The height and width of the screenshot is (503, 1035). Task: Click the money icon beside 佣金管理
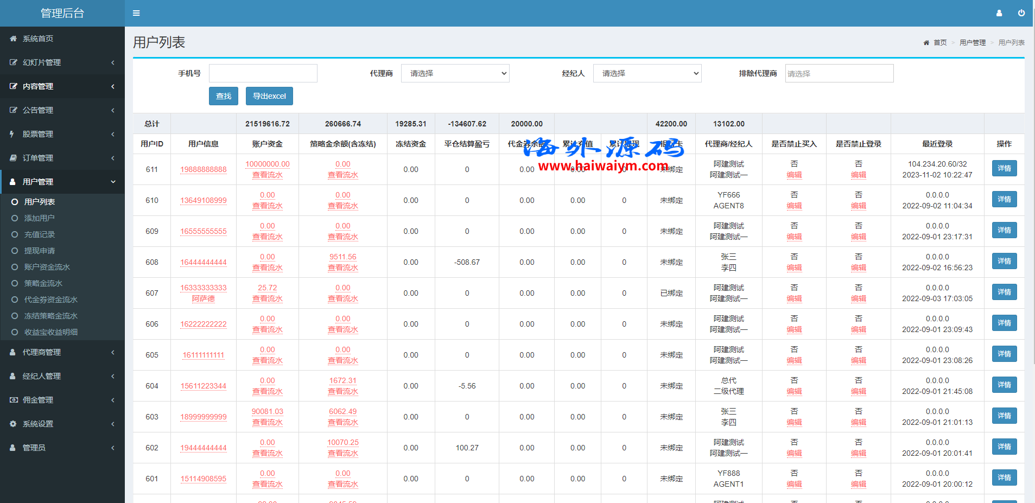[x=13, y=400]
